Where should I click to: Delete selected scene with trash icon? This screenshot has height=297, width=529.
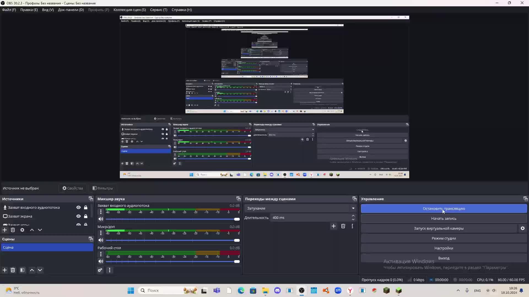click(x=13, y=270)
